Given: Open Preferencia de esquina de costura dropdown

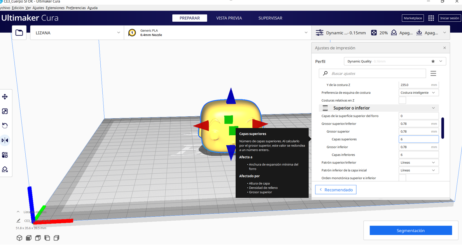Looking at the screenshot, I should pyautogui.click(x=418, y=93).
